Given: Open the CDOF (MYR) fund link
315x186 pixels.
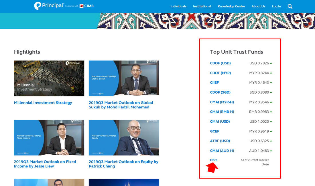Looking at the screenshot, I should click(220, 73).
